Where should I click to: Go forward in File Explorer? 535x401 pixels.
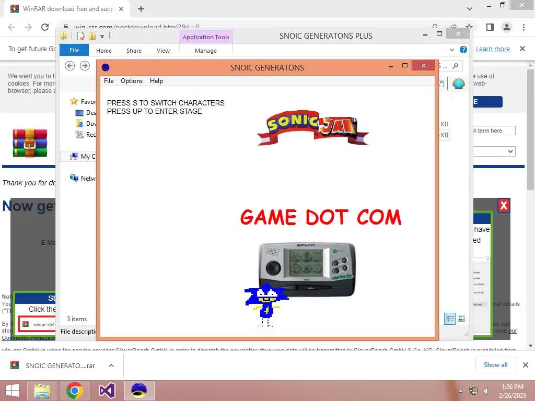point(85,65)
